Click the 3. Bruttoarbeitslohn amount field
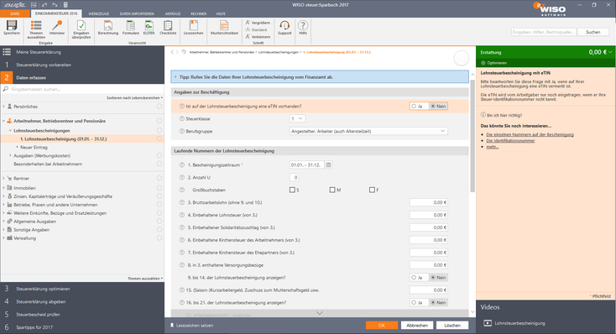 (x=429, y=202)
